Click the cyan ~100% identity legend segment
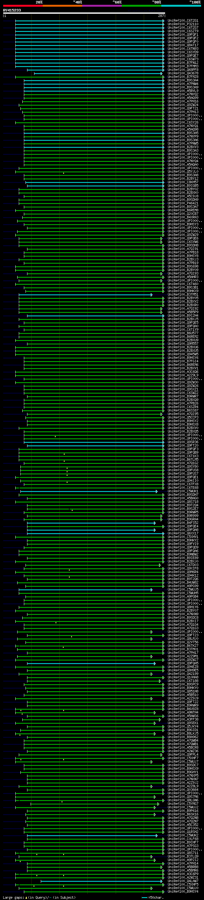 click(181, 6)
